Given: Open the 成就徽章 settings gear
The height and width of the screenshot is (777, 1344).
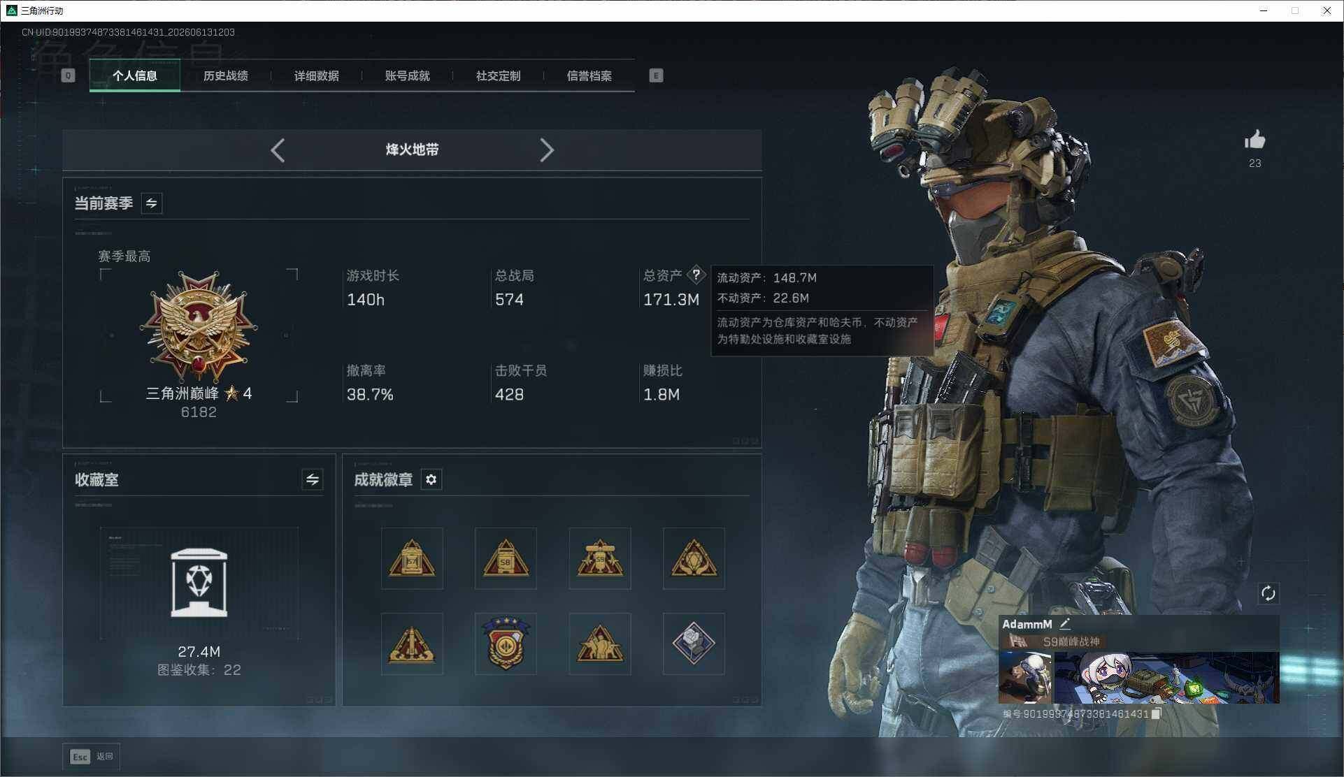Looking at the screenshot, I should coord(431,479).
